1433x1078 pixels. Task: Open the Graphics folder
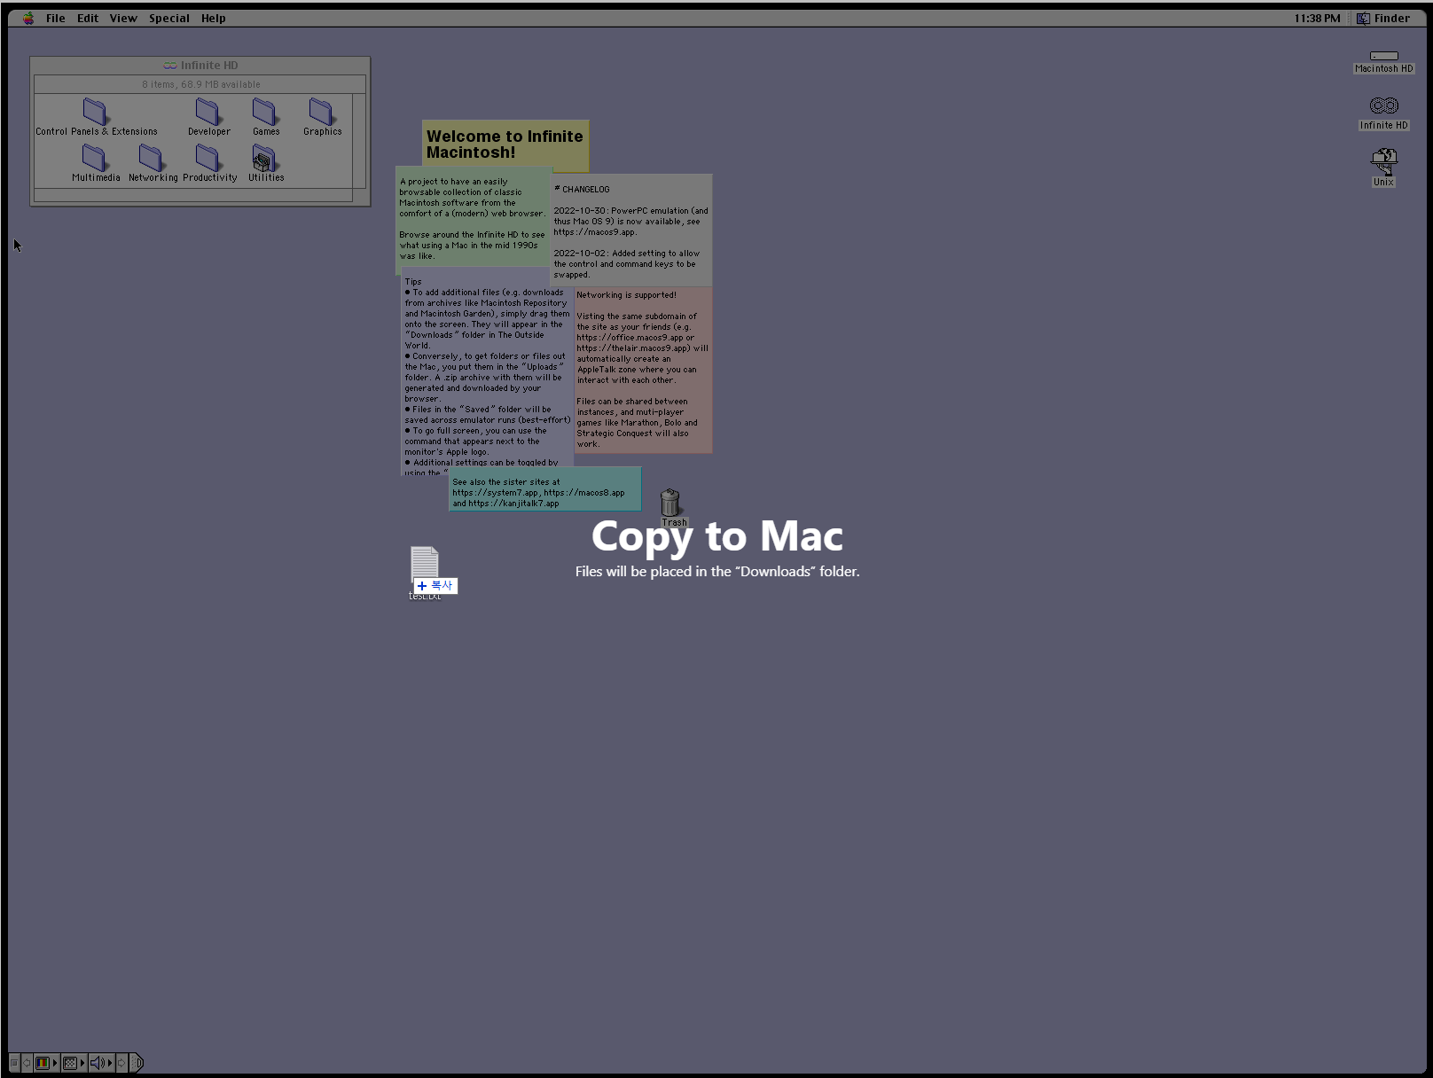point(322,117)
